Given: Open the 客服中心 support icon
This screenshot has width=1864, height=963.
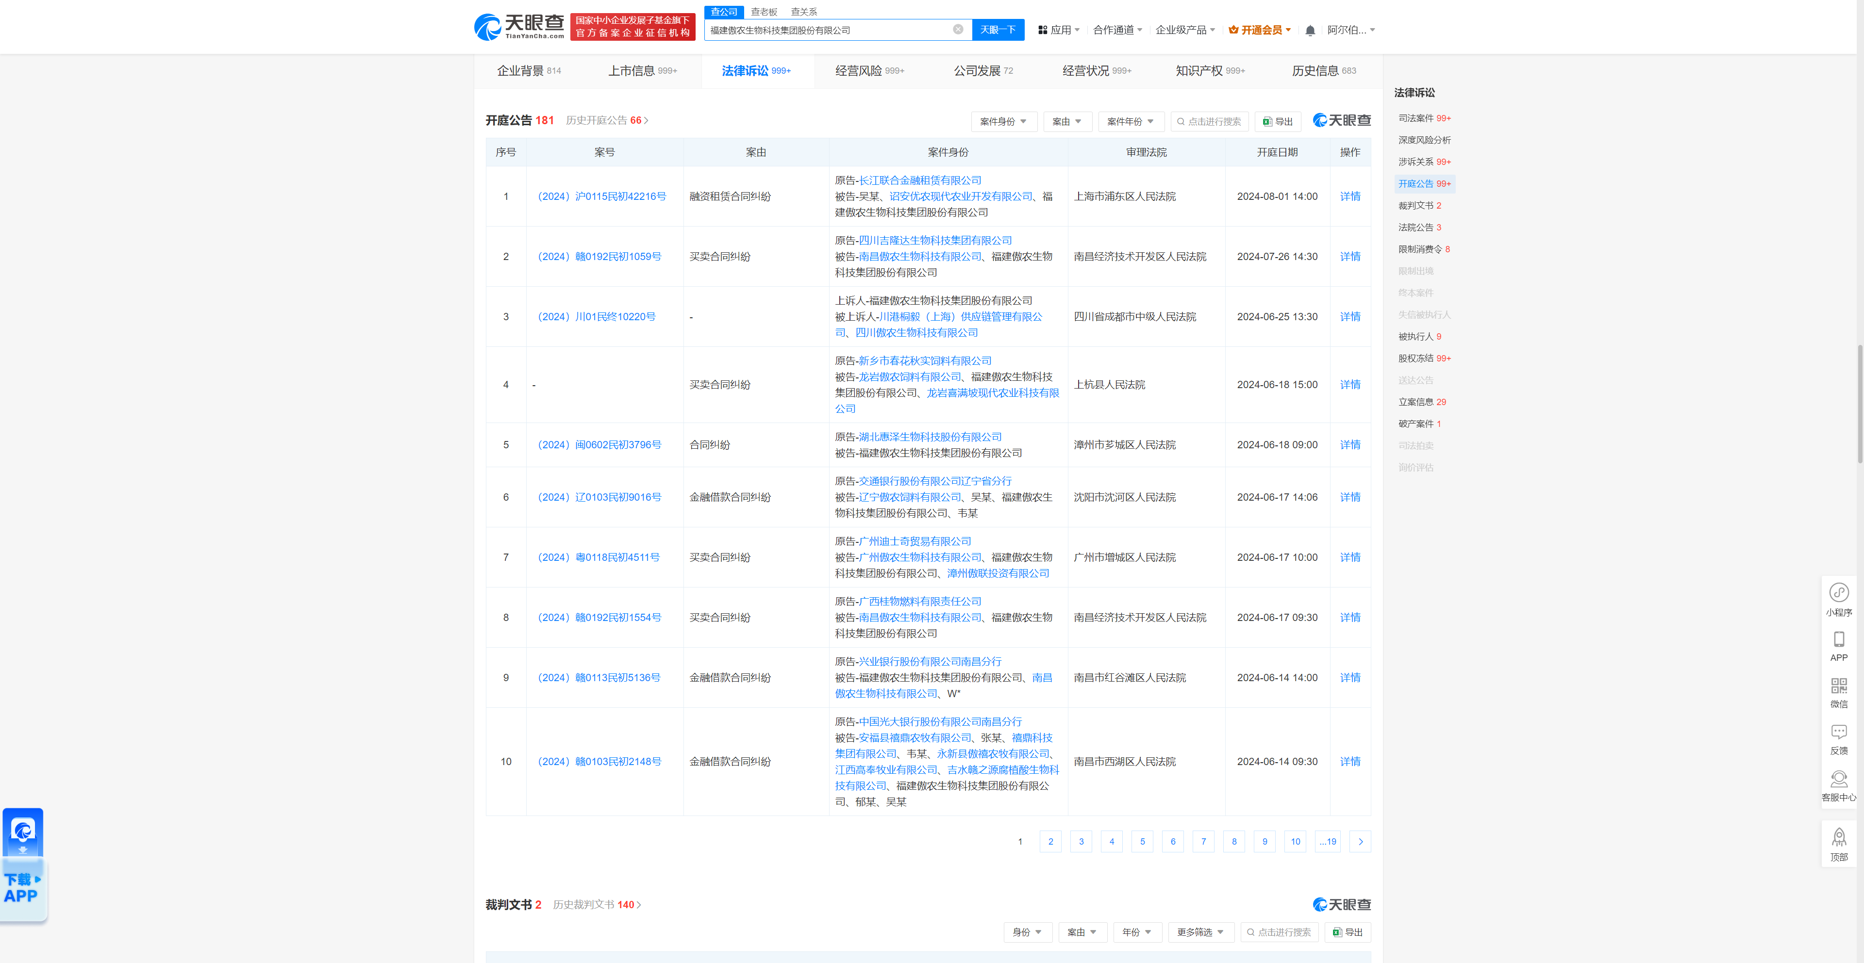Looking at the screenshot, I should [1839, 786].
